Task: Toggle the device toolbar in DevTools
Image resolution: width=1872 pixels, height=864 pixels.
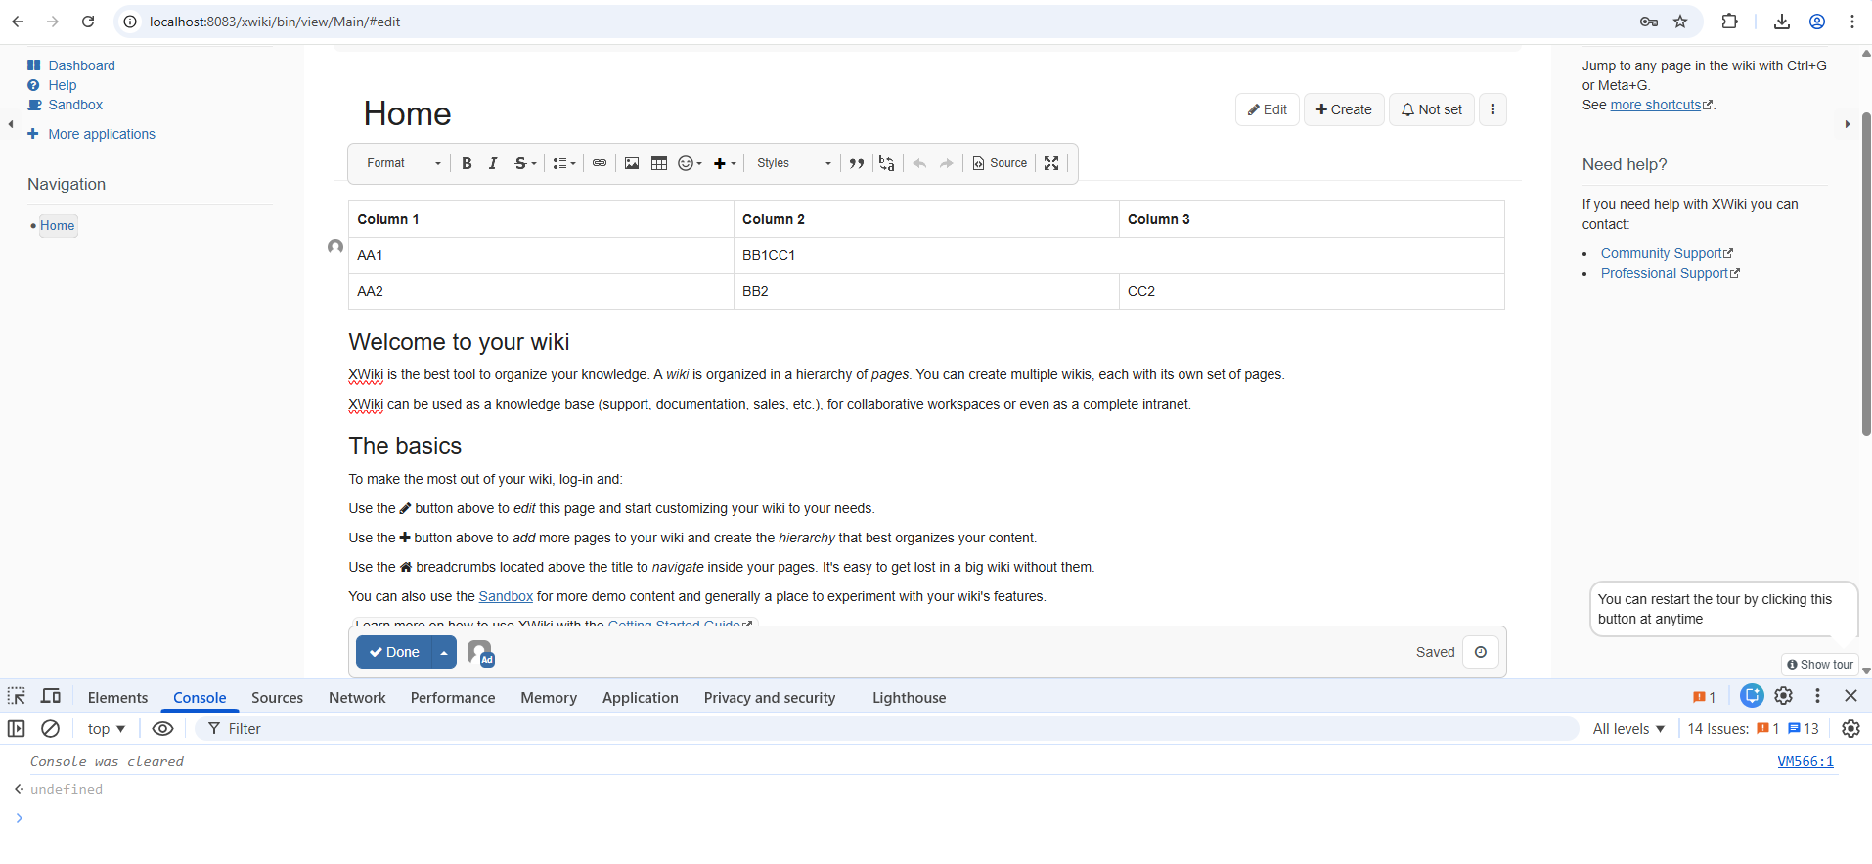Action: point(51,696)
